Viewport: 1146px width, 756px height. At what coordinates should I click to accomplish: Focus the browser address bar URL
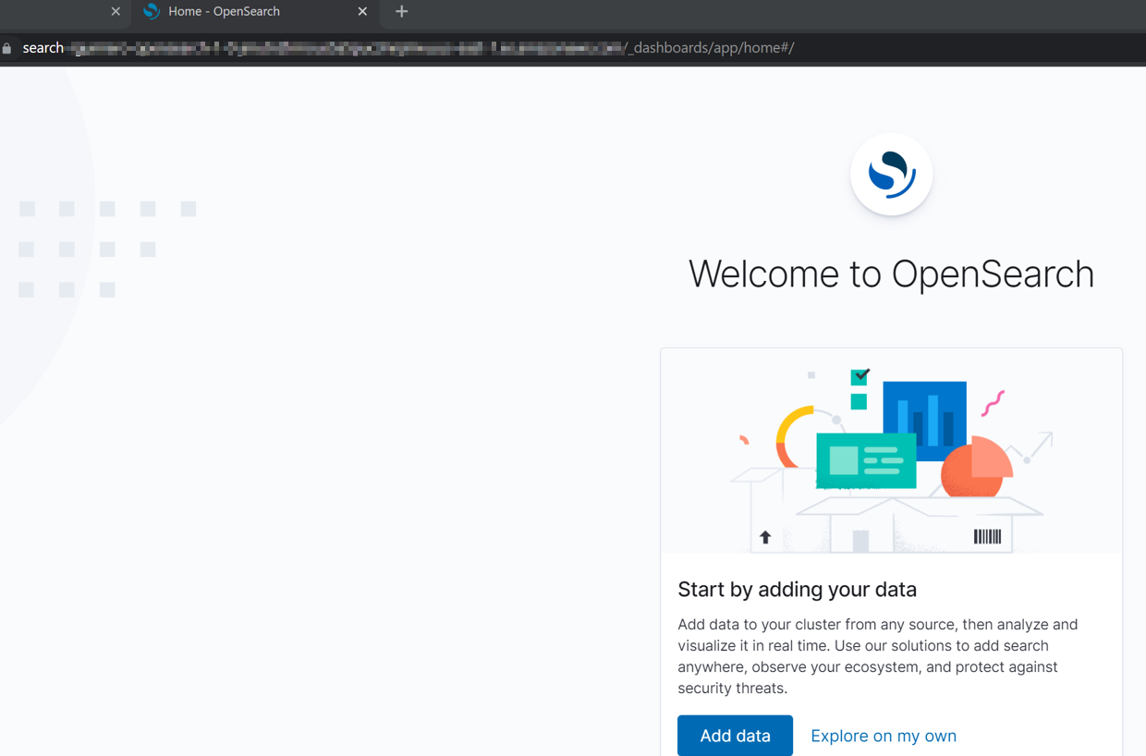click(x=408, y=48)
